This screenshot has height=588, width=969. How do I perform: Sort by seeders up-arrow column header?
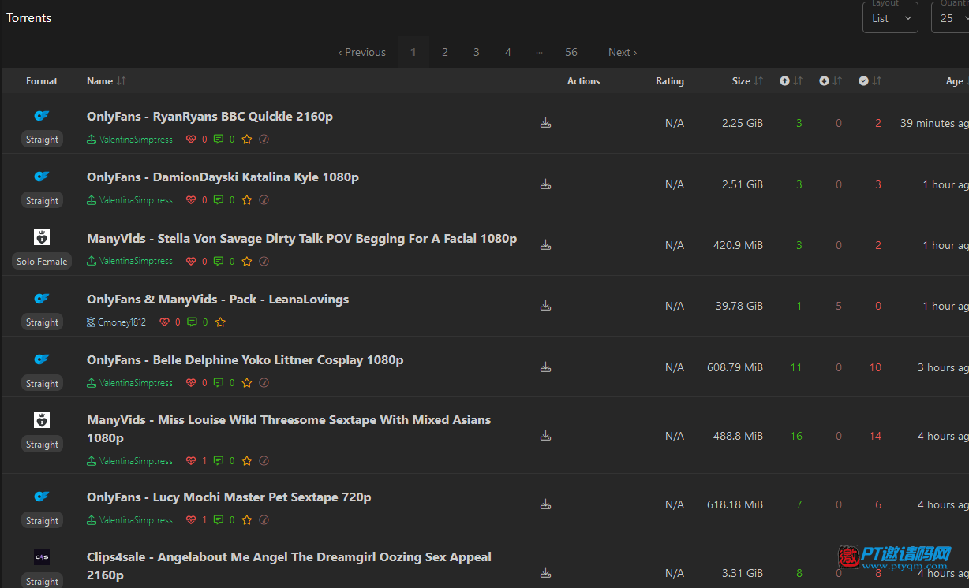[791, 81]
